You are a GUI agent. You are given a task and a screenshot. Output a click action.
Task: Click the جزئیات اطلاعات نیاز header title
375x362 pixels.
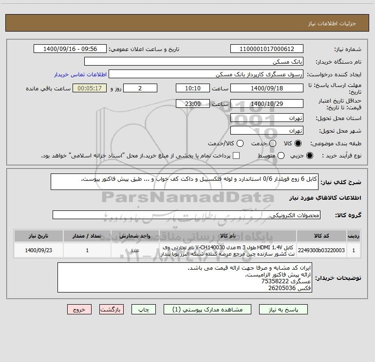(x=332, y=23)
